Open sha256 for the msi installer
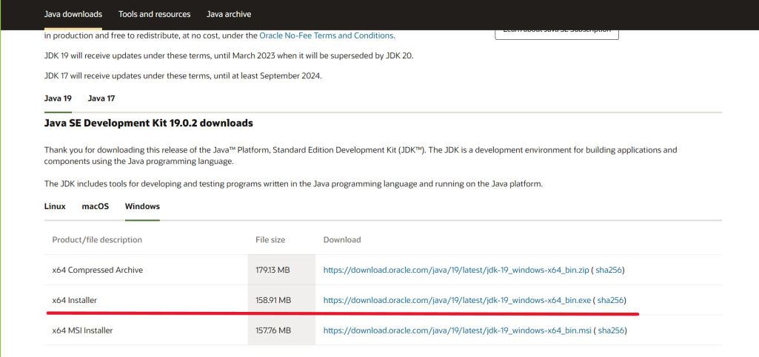The image size is (759, 357). point(611,330)
